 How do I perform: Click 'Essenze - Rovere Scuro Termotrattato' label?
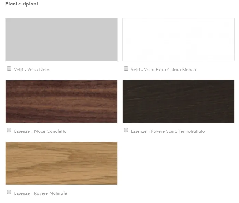[168, 131]
